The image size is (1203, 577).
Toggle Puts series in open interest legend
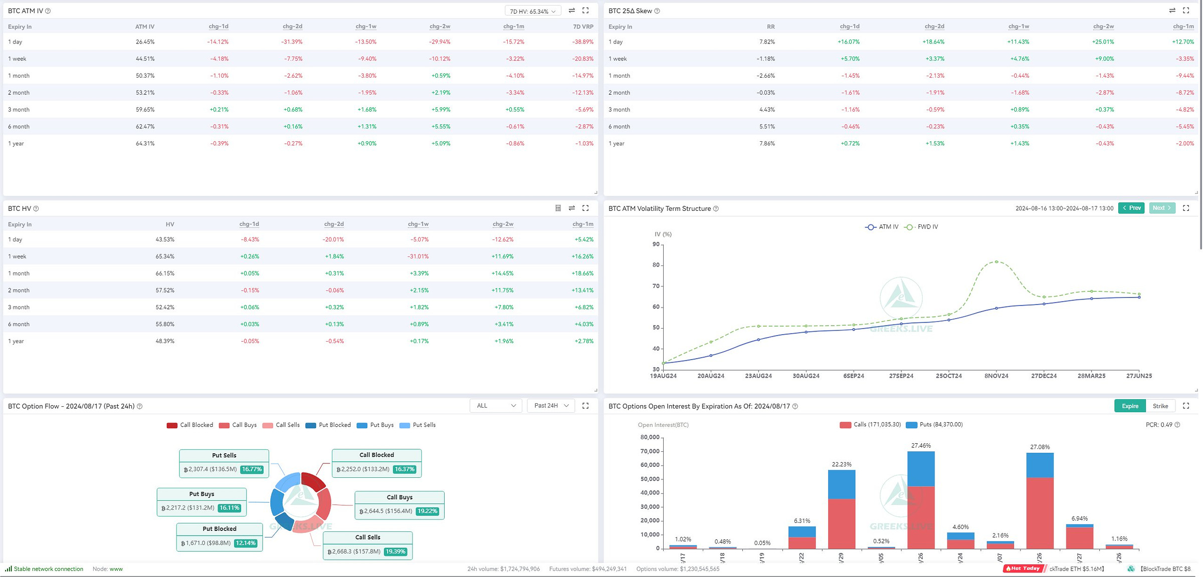pos(934,425)
